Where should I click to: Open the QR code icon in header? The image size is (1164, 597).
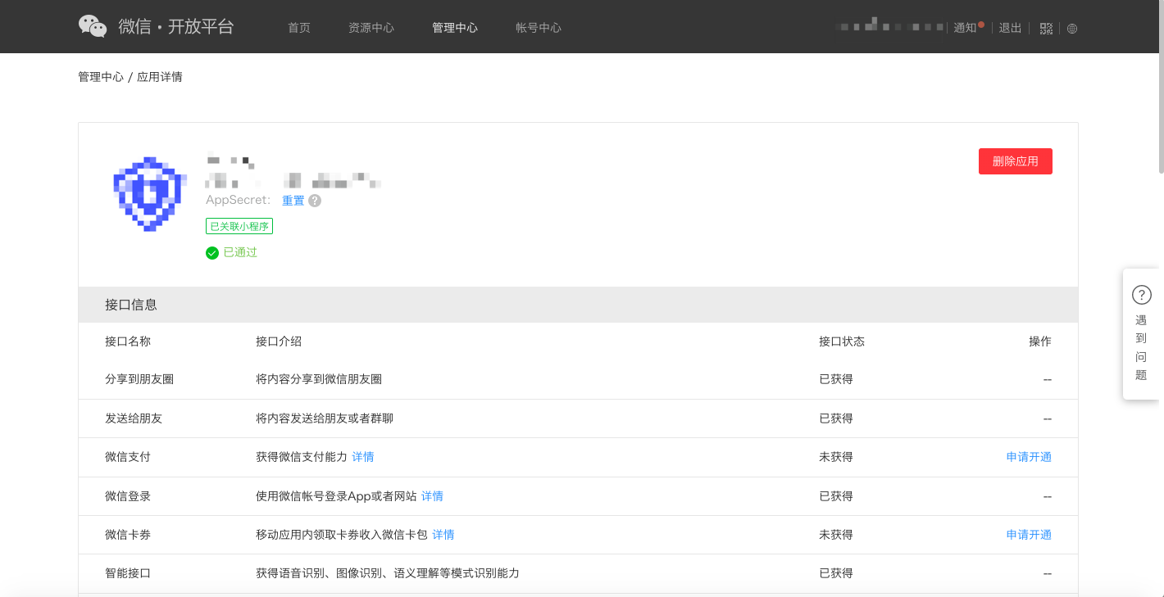tap(1046, 28)
